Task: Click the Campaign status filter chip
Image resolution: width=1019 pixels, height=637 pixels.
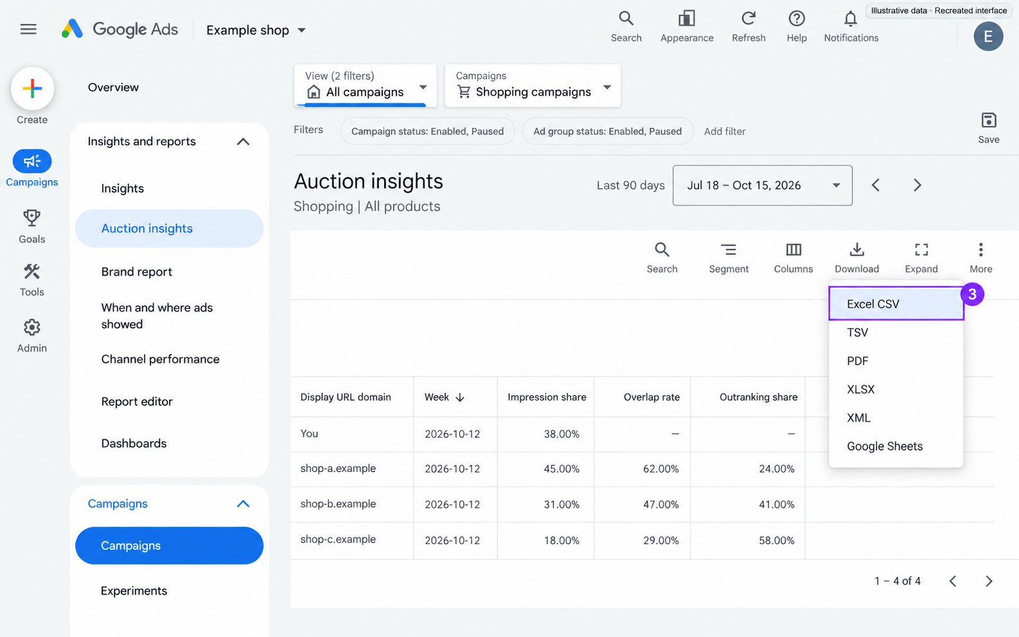Action: [x=427, y=131]
